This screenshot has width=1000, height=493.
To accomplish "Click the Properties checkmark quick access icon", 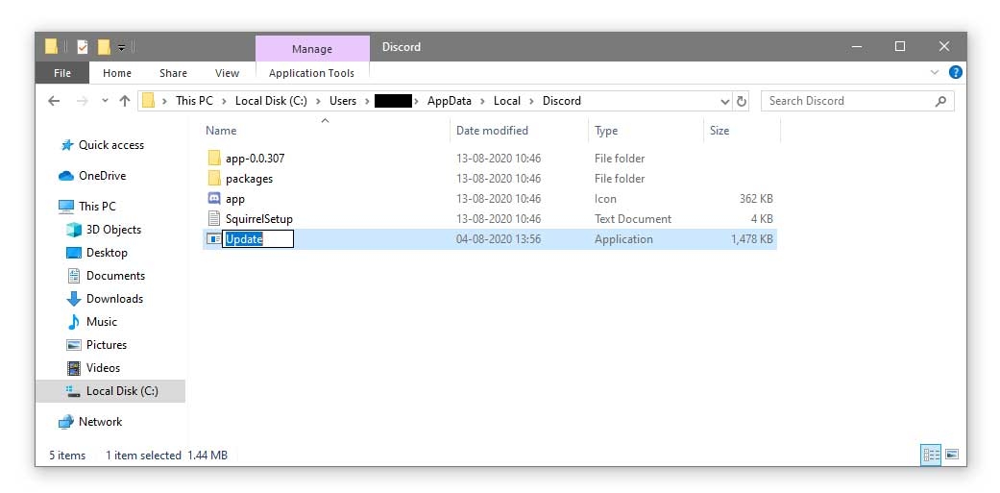I will pos(83,46).
